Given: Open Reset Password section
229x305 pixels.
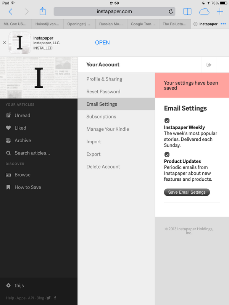Looking at the screenshot, I should tap(116, 91).
